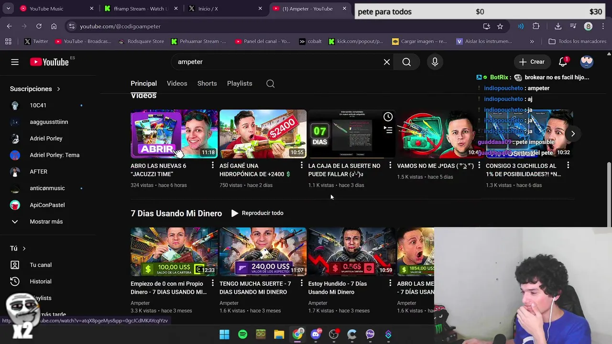Open options for TENGO MUCHA SUERTE video
This screenshot has height=344, width=612.
(x=301, y=283)
